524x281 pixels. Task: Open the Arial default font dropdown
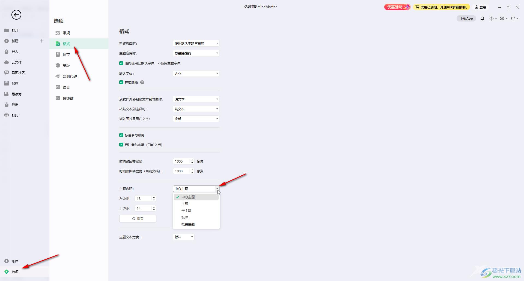(196, 74)
